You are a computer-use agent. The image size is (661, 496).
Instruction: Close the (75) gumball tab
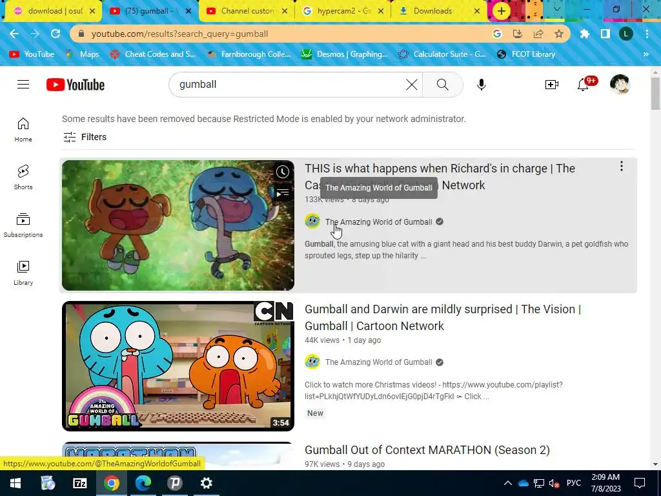(189, 11)
